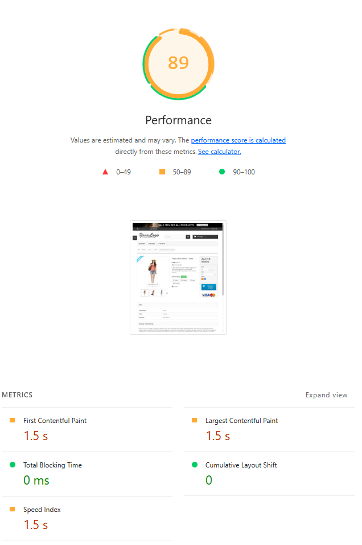
Task: Click the red triangle 0–49 legend icon
Action: (105, 172)
